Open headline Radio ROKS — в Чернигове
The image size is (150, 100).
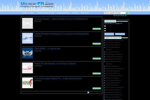[47, 48]
